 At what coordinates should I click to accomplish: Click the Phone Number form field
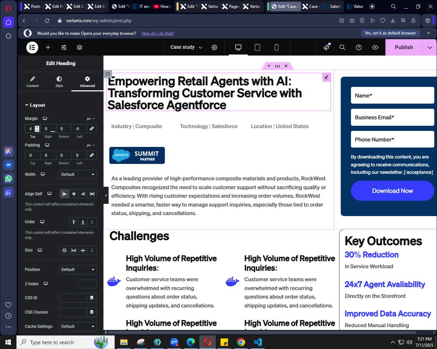[x=393, y=139]
